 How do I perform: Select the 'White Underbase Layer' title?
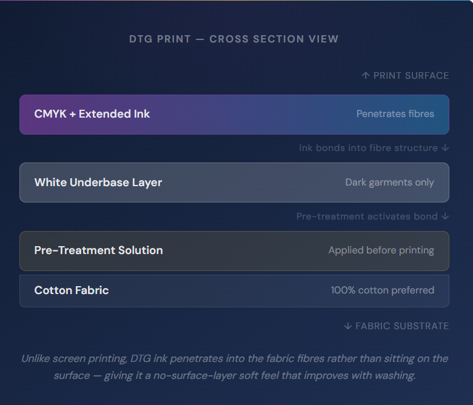point(98,182)
